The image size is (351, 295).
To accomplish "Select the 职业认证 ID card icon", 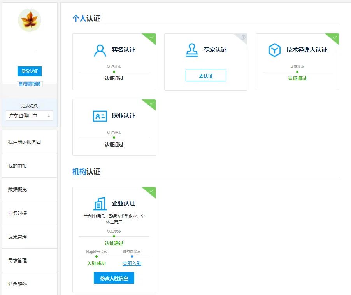I will [x=99, y=115].
